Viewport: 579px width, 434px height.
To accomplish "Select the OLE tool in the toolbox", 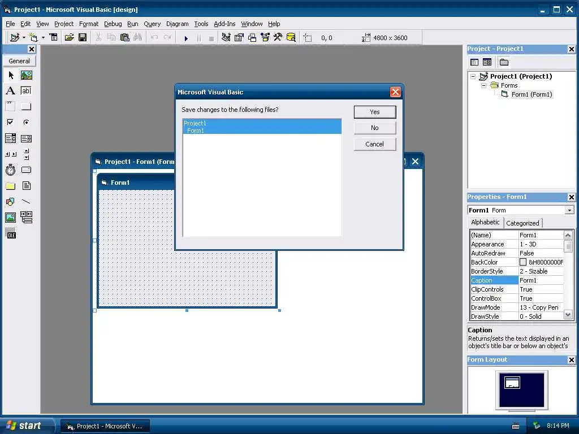I will coord(11,233).
